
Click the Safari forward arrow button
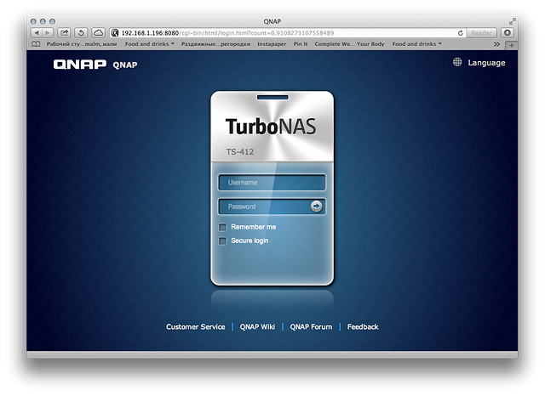[x=48, y=33]
